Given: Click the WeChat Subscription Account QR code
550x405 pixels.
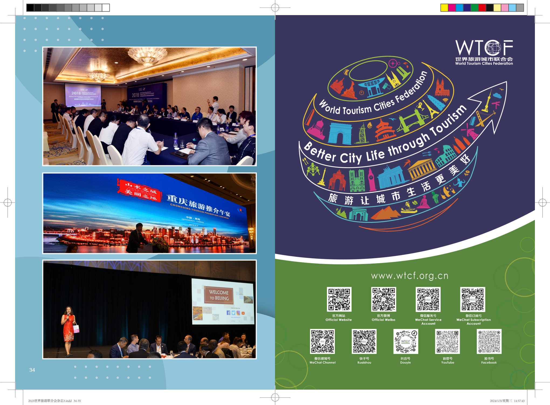Looking at the screenshot, I should [473, 299].
